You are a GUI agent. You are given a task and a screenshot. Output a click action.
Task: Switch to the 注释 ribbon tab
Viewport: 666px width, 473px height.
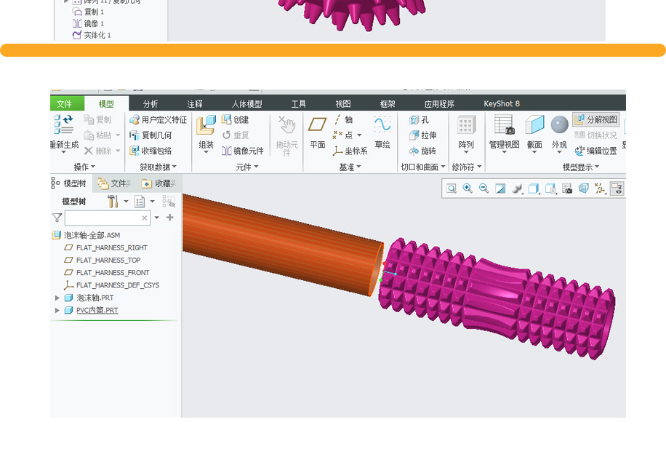tap(195, 103)
